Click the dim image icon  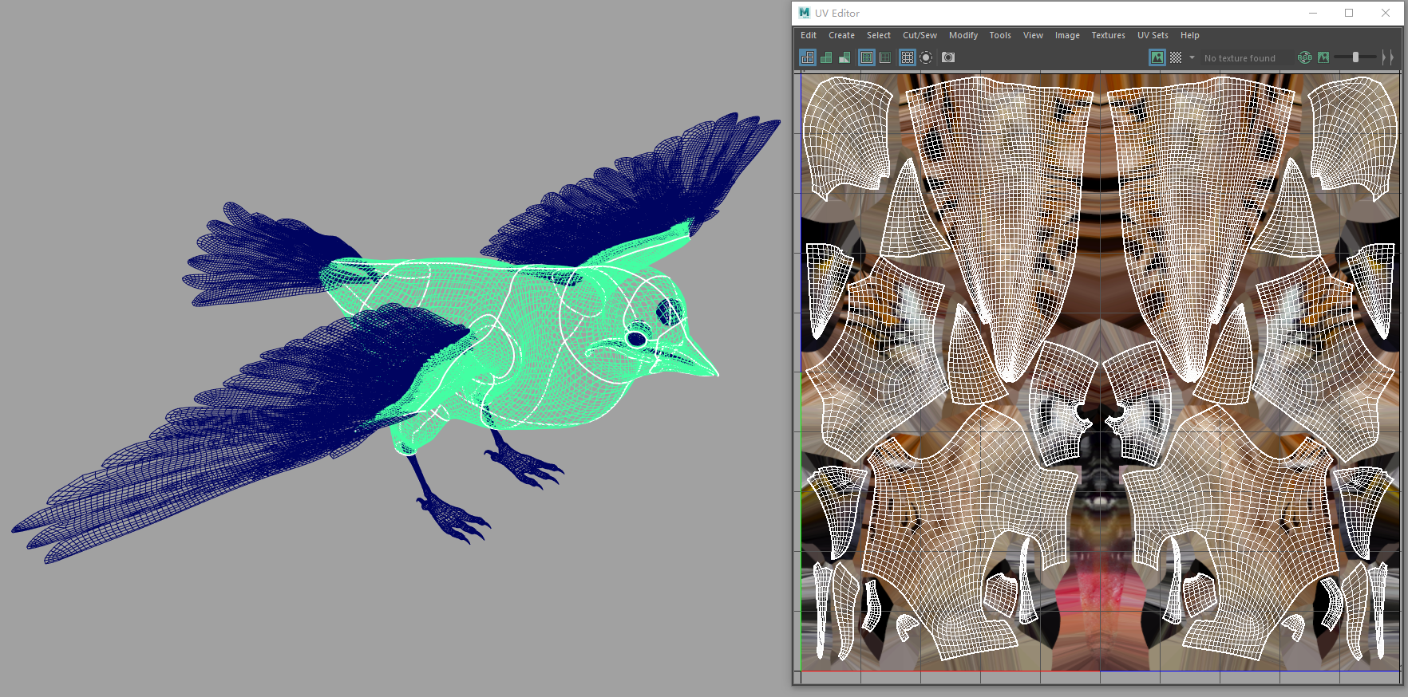tap(1323, 57)
